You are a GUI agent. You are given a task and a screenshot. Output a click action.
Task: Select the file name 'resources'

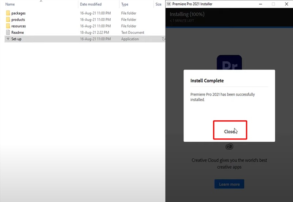point(19,26)
